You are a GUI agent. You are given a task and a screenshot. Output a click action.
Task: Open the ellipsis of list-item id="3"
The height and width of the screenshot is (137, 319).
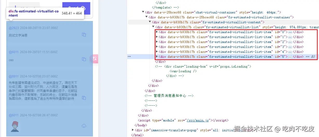click(290, 47)
